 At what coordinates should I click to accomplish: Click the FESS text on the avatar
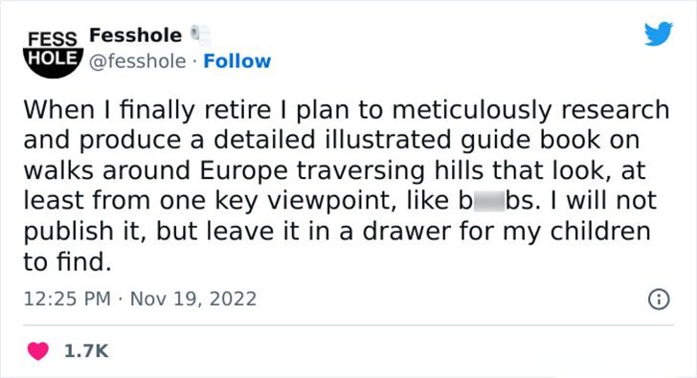53,39
